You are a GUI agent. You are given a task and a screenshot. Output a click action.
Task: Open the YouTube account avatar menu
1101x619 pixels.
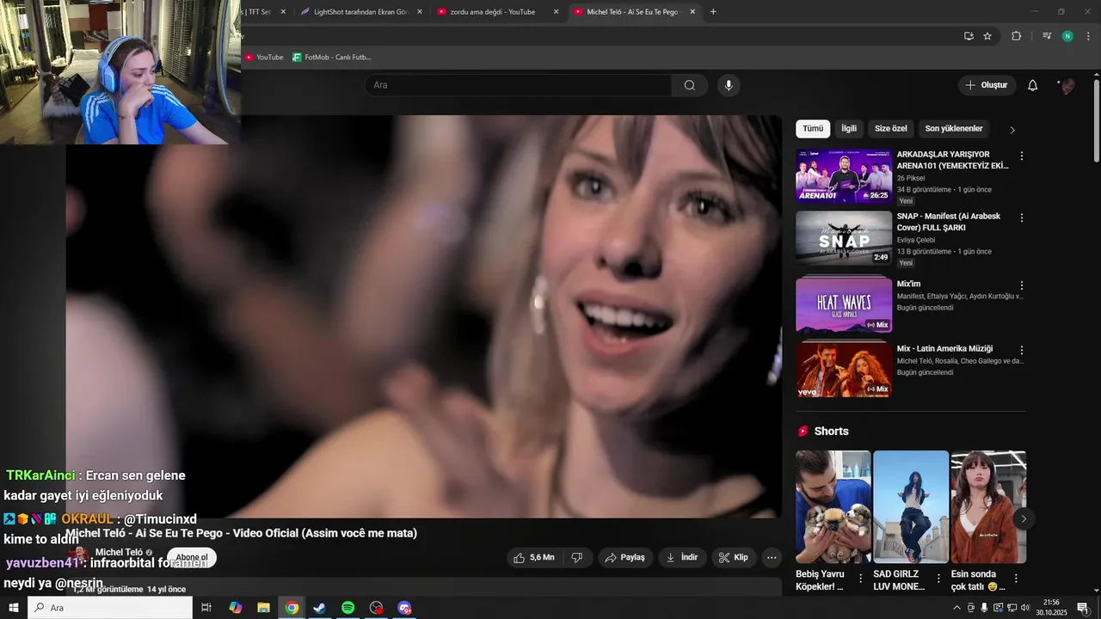click(x=1067, y=85)
